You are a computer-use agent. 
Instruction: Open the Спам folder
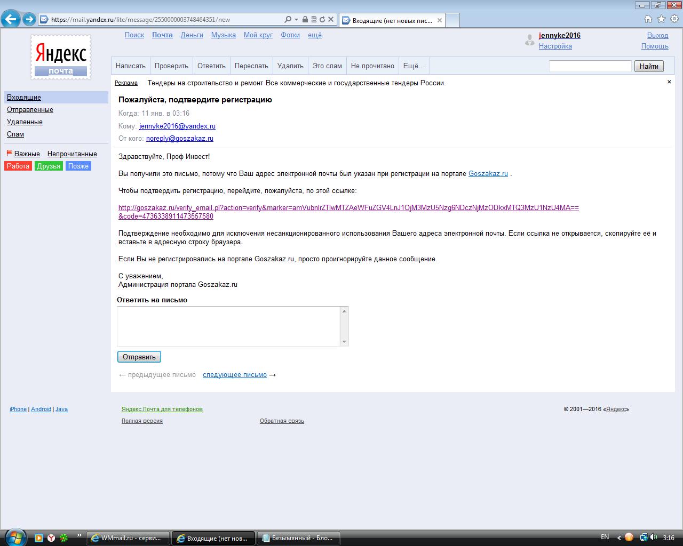[x=15, y=134]
